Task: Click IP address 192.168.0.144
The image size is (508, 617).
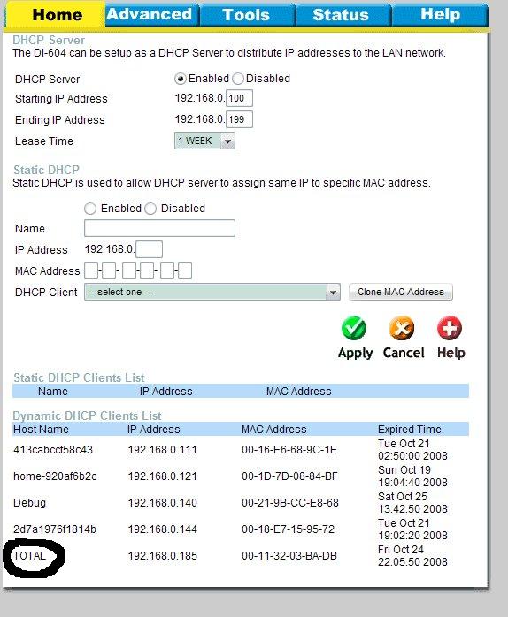Action: tap(162, 529)
